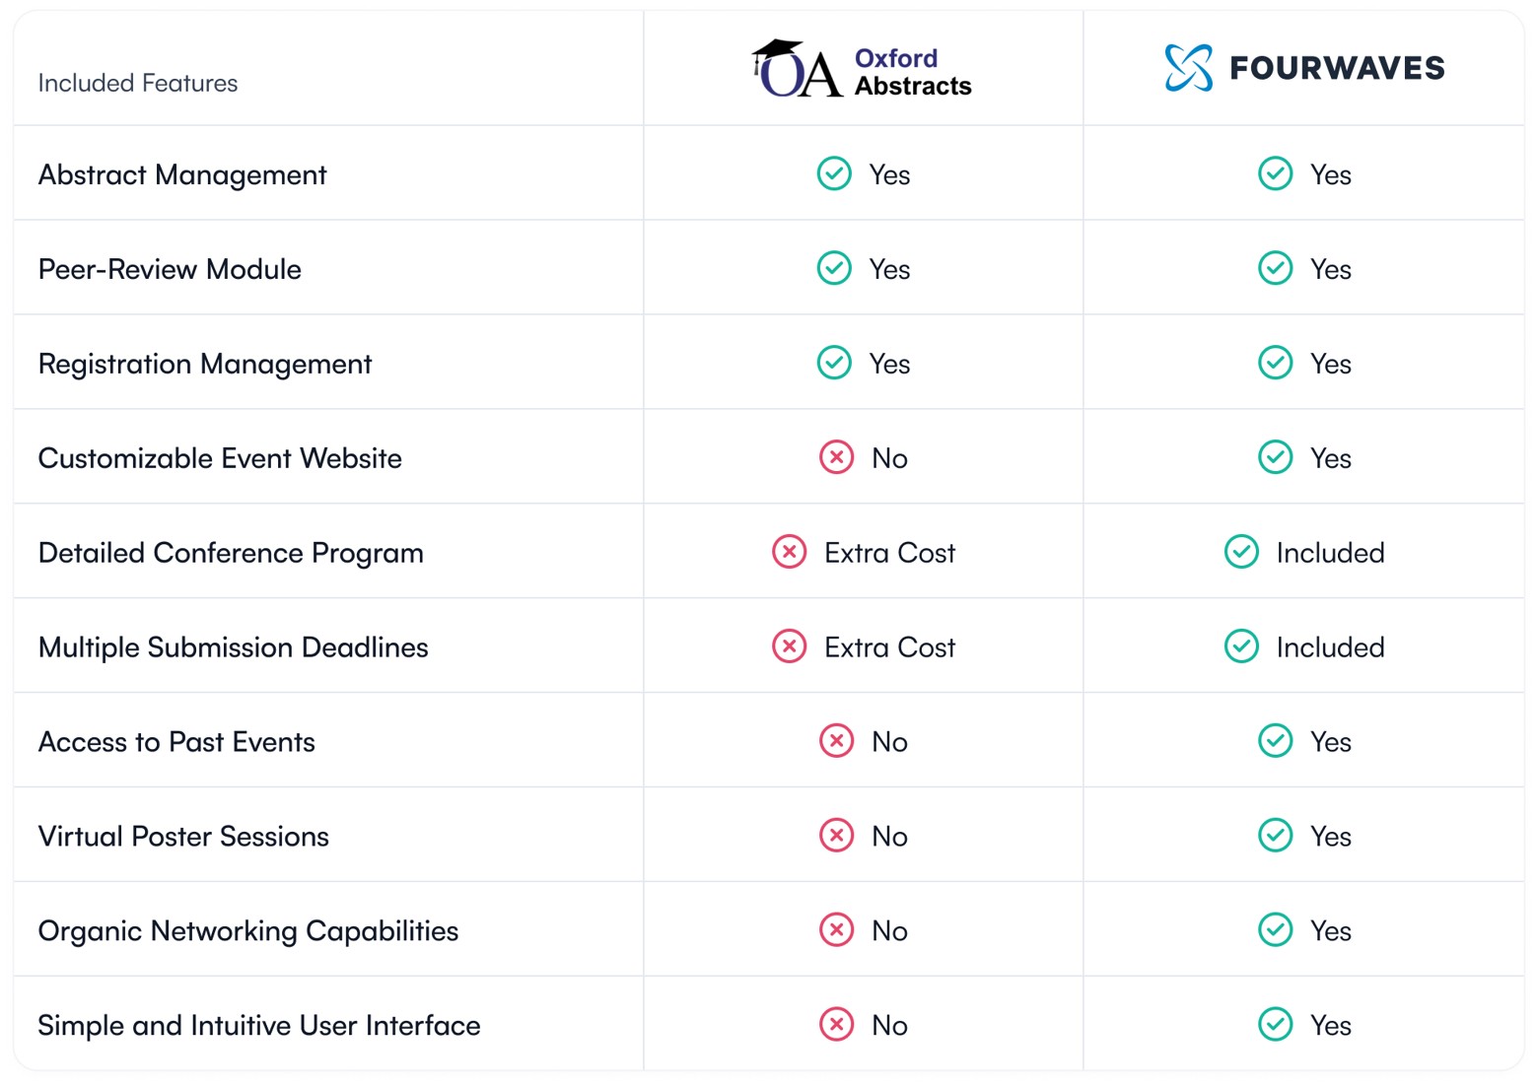The width and height of the screenshot is (1538, 1087).
Task: Click the Simple and Intuitive User Interface label
Action: coord(259,1027)
